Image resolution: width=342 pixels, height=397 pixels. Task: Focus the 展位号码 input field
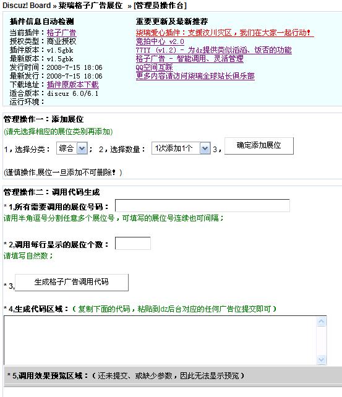[x=202, y=205]
